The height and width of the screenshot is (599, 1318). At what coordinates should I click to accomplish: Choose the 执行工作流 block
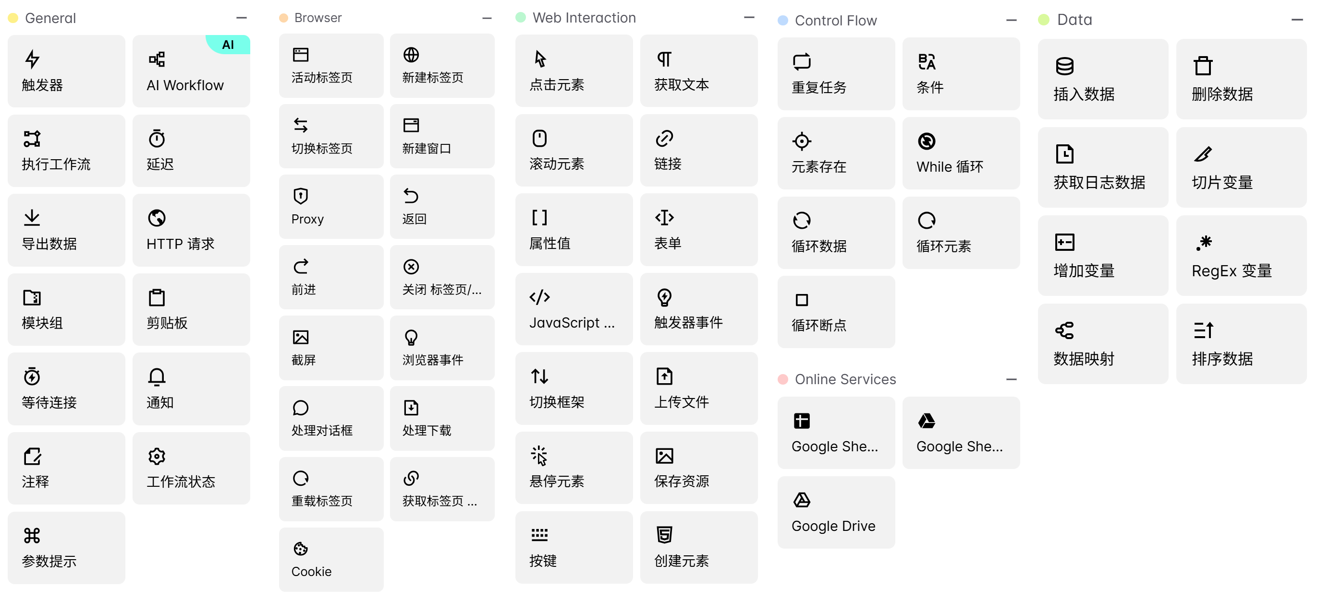[66, 151]
